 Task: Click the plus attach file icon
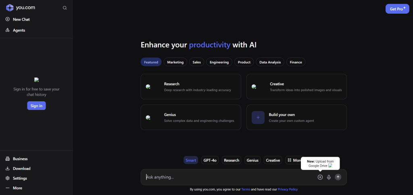tap(320, 177)
